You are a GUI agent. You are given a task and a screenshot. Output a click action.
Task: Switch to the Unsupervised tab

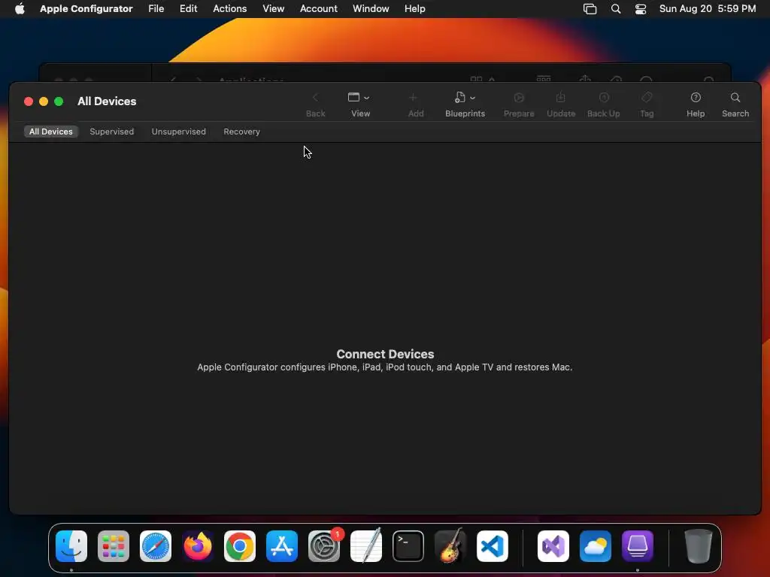coord(179,131)
